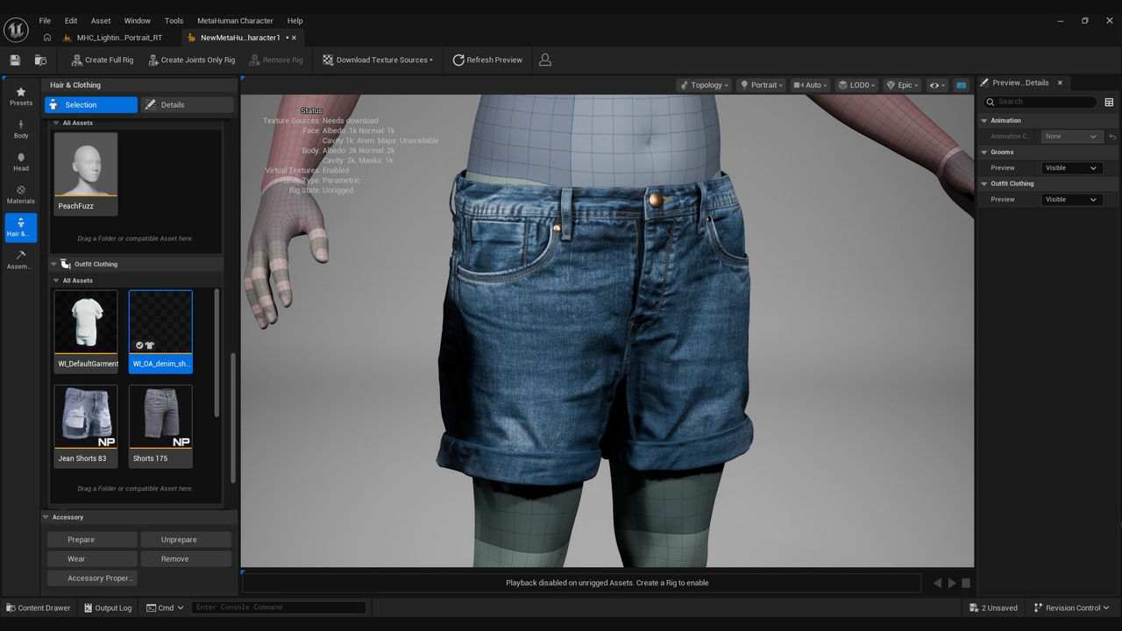The height and width of the screenshot is (631, 1122).
Task: Collapse the Accessory section
Action: click(x=46, y=517)
